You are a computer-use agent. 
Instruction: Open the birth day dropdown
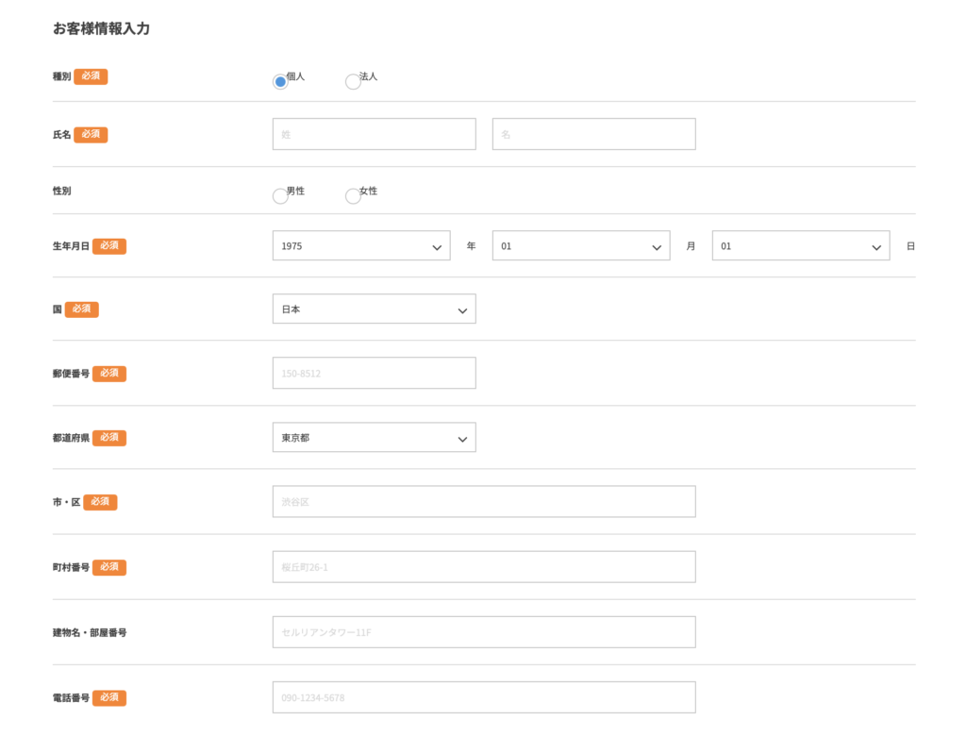click(800, 246)
